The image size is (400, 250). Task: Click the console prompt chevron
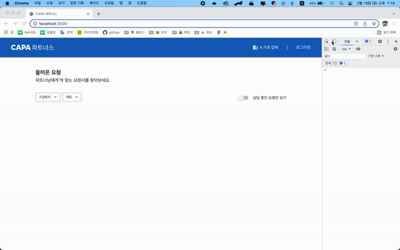point(325,70)
